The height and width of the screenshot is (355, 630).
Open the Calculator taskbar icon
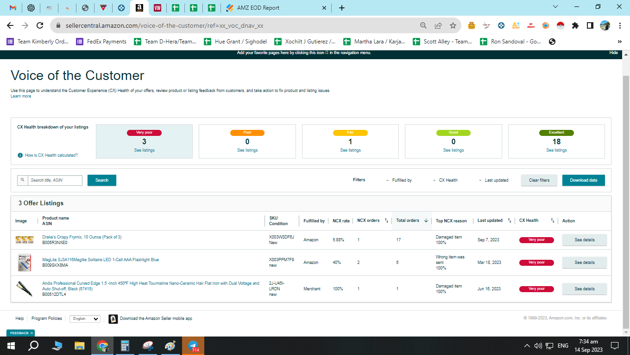[x=125, y=345]
